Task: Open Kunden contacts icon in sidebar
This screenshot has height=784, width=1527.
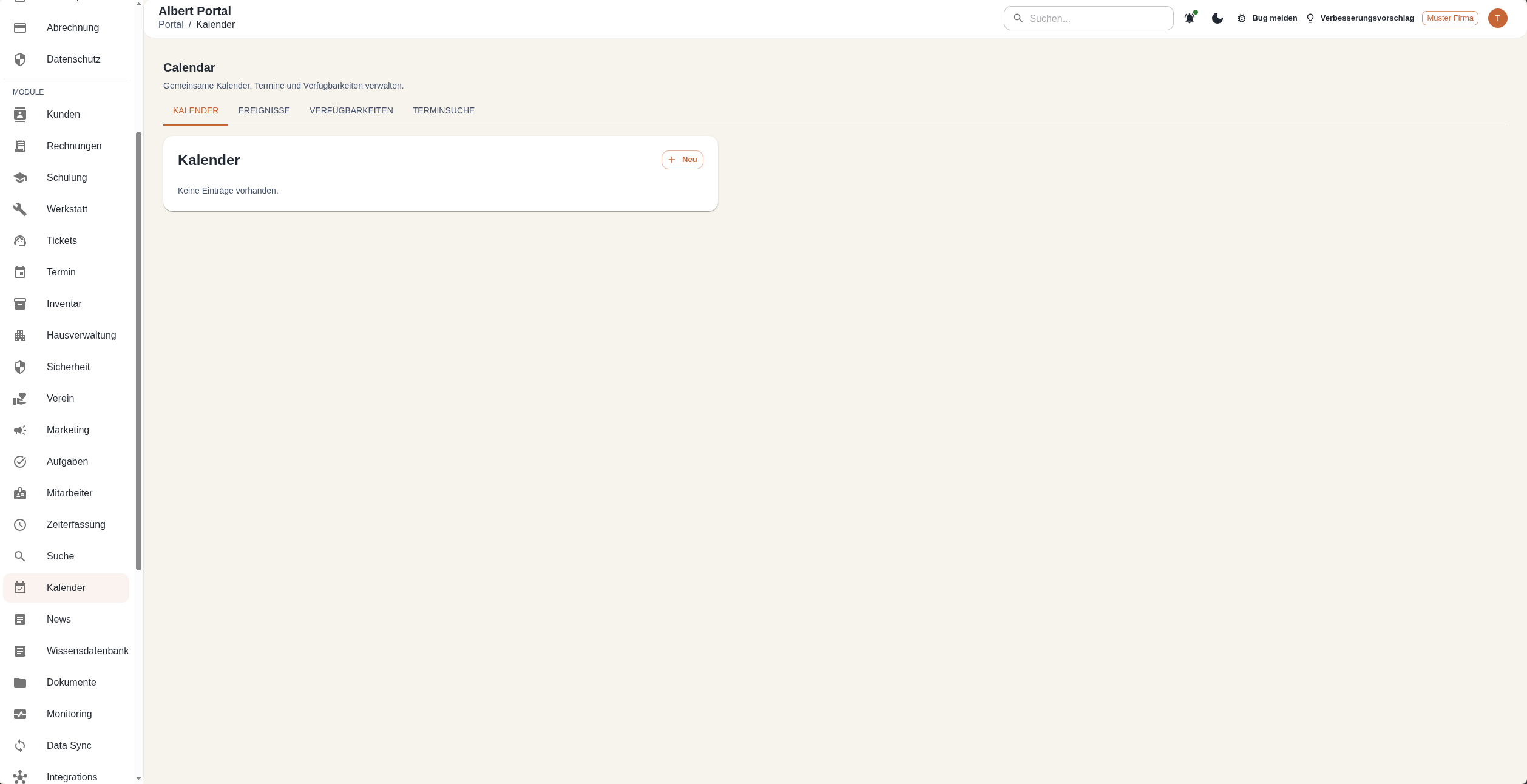Action: (20, 115)
